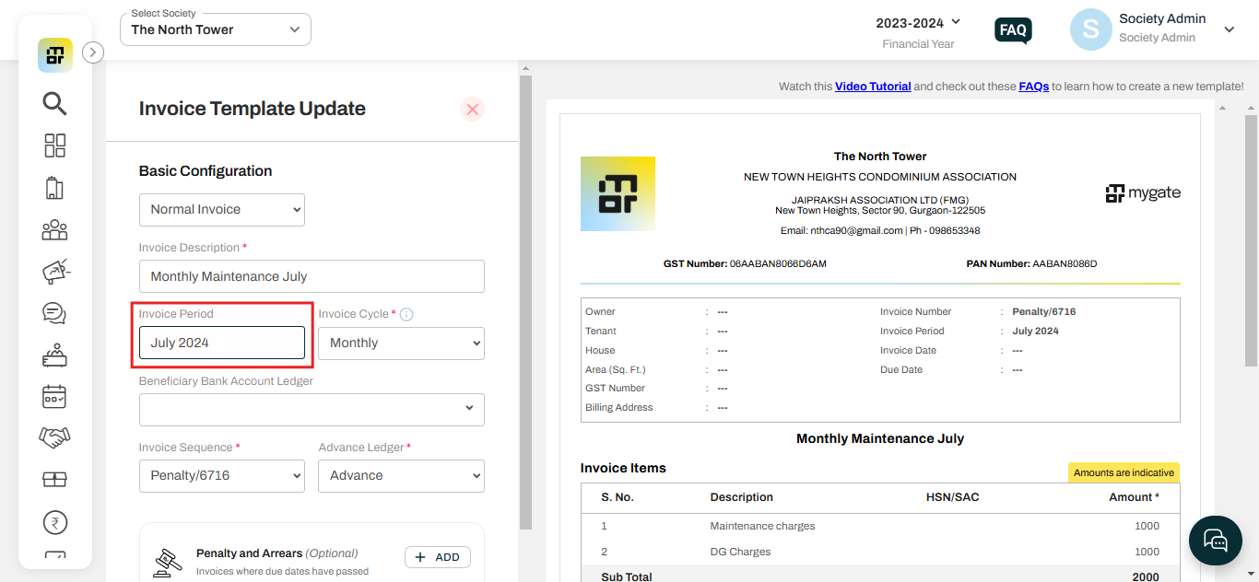The image size is (1259, 582).
Task: Open announcements megaphone icon in sidebar
Action: tap(56, 272)
